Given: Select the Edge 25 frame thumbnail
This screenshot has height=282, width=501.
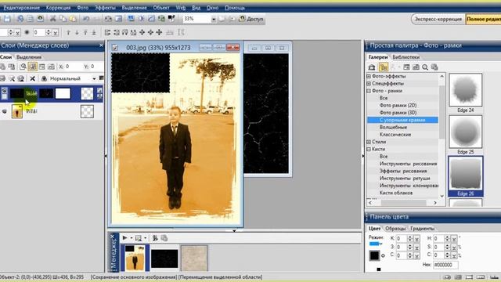Looking at the screenshot, I should tap(466, 132).
